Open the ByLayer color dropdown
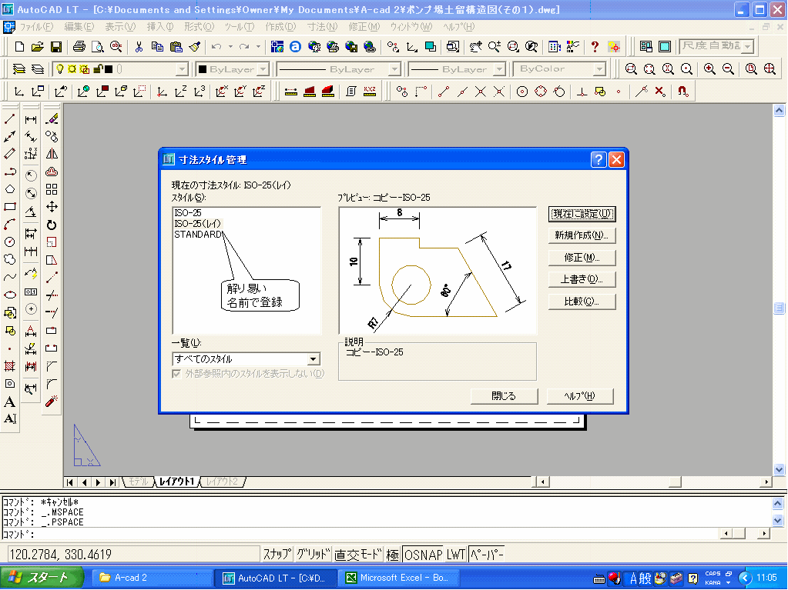788x590 pixels. [264, 69]
